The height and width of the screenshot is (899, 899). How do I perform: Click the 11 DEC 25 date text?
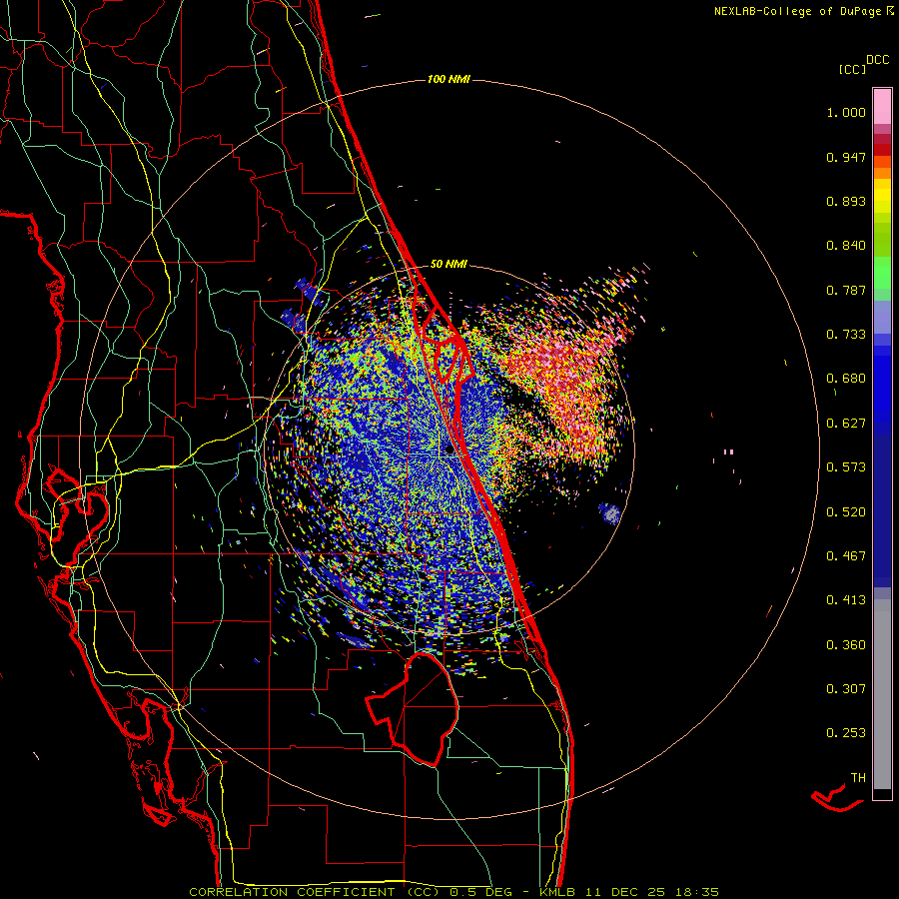(625, 892)
